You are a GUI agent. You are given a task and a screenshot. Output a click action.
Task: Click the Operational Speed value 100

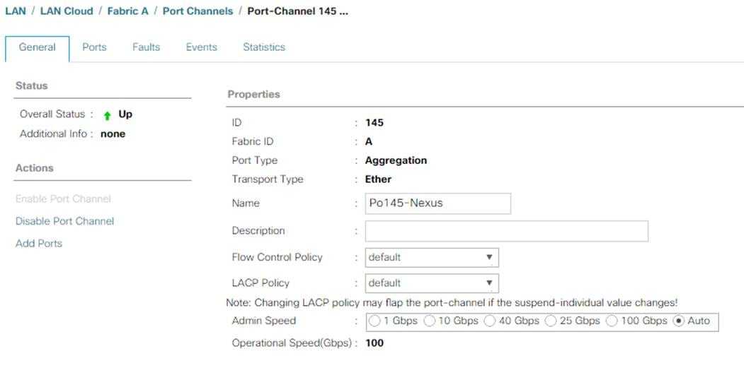click(x=374, y=343)
